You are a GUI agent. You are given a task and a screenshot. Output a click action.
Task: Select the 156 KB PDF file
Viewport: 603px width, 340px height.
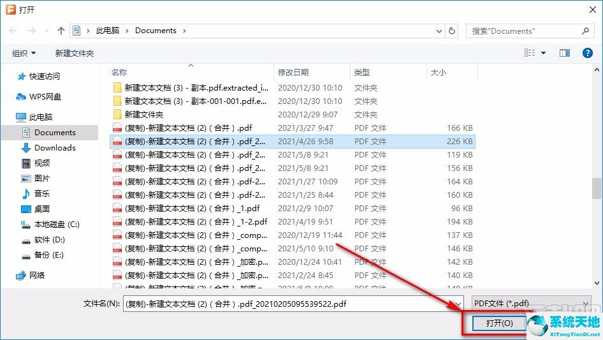[293, 168]
